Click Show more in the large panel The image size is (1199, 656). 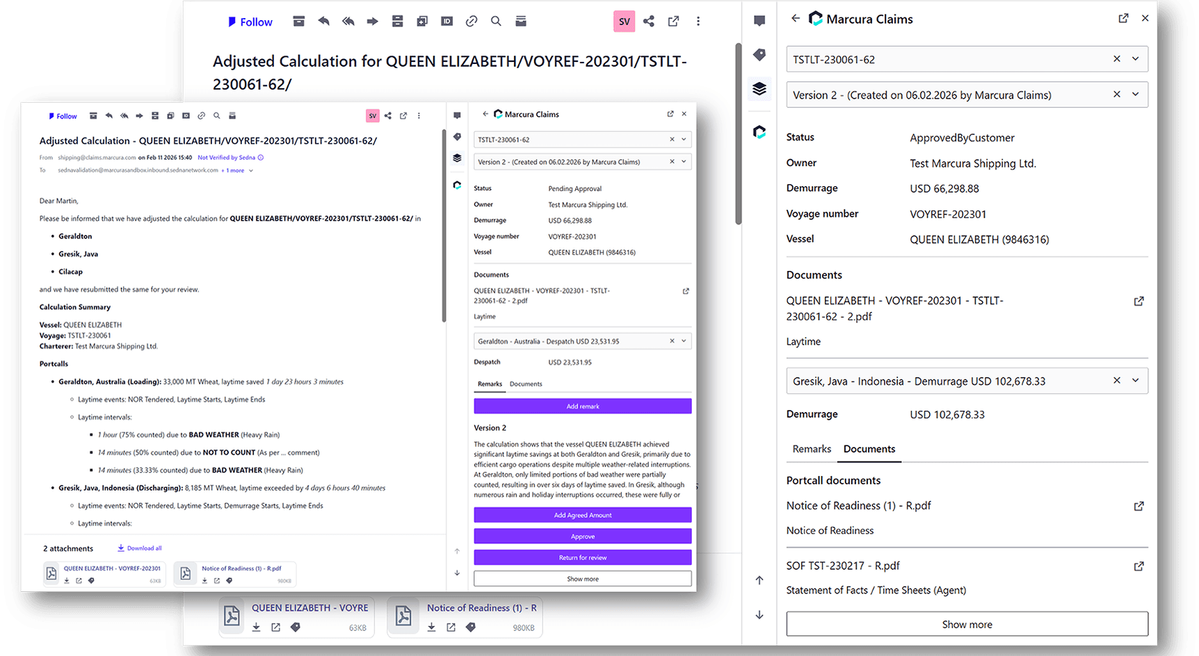[967, 624]
